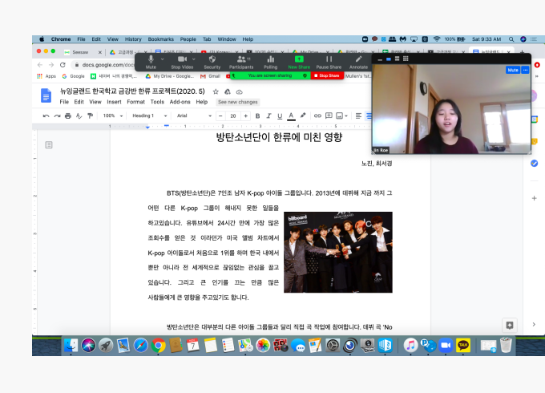
Task: Pause the screen share
Action: pos(329,62)
